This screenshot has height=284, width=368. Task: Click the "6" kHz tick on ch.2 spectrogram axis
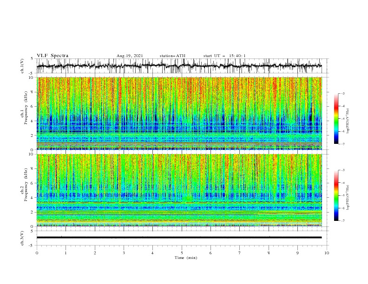(33, 183)
